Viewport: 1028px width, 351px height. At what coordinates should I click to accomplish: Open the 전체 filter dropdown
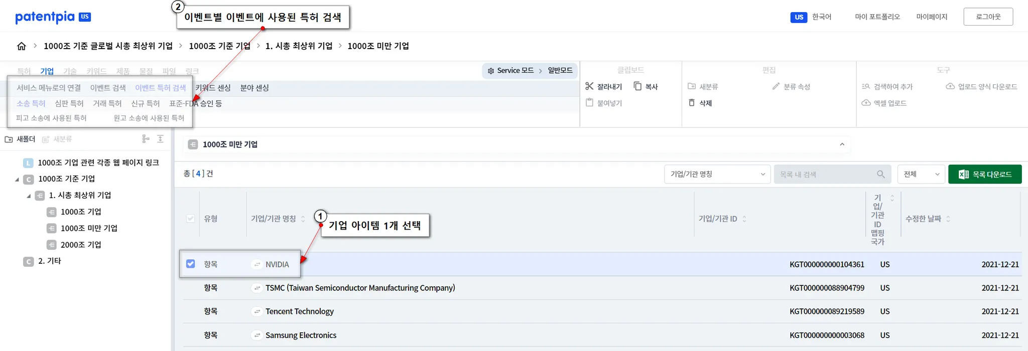(921, 174)
